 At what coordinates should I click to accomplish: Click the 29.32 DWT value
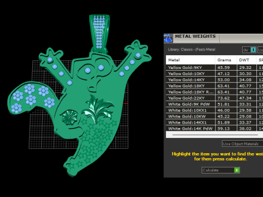[x=245, y=67]
